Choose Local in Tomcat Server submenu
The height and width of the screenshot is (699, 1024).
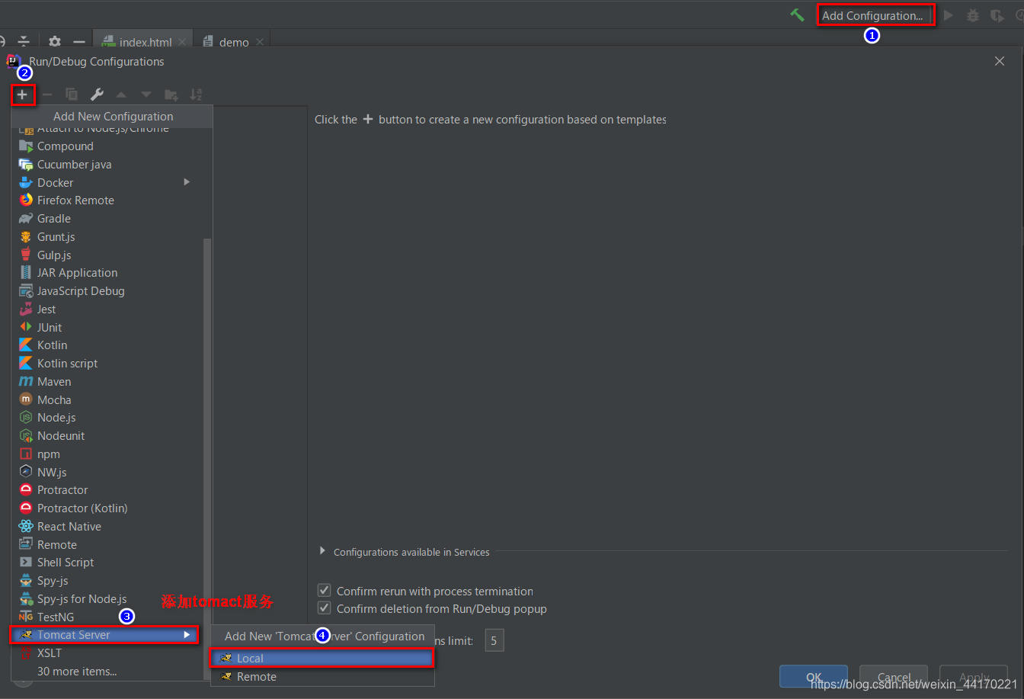coord(322,659)
